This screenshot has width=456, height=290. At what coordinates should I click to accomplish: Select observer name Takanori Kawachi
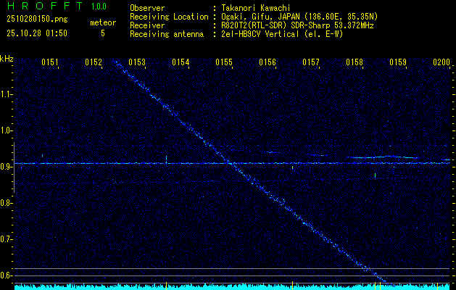click(256, 8)
